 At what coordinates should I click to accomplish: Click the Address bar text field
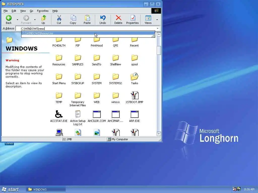pos(88,29)
